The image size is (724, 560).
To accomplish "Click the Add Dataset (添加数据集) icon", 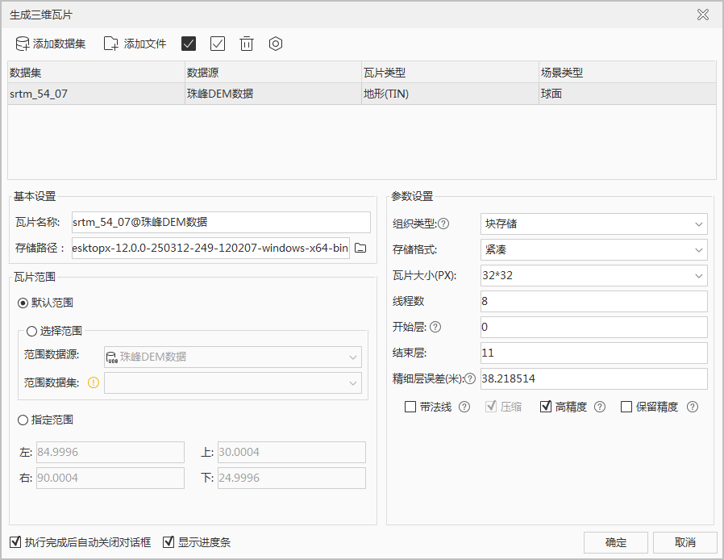I will tap(23, 44).
